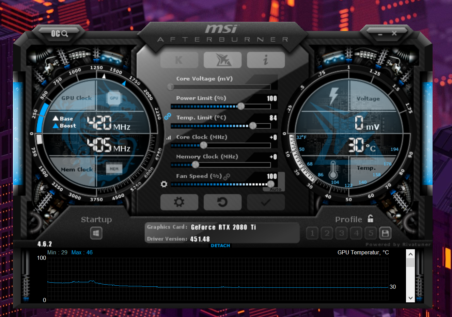Close the Afterburner window
The height and width of the screenshot is (317, 452).
[x=394, y=33]
